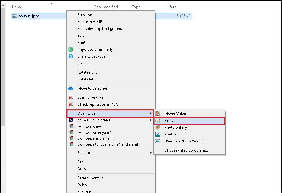282x193 pixels.
Task: Click the Skype share icon
Action: coord(71,56)
